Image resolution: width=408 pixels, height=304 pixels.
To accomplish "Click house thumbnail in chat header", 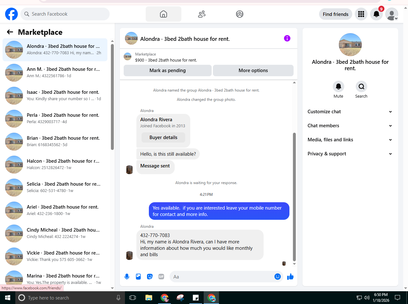I will tap(131, 38).
